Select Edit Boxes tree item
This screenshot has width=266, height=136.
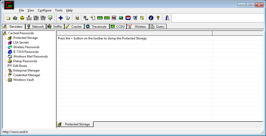click(x=20, y=66)
